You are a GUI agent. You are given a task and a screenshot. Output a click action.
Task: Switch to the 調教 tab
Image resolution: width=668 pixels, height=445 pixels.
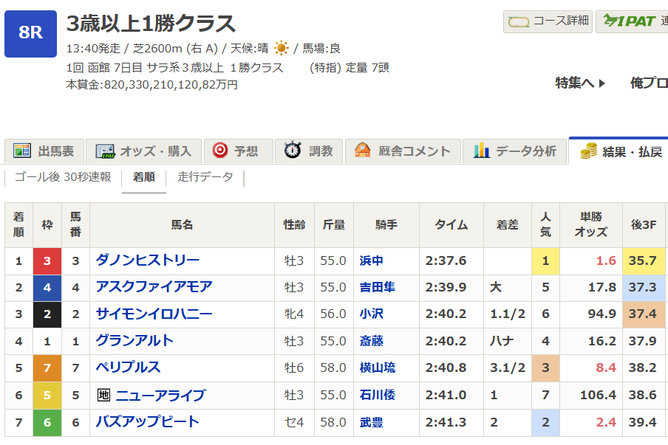(309, 151)
